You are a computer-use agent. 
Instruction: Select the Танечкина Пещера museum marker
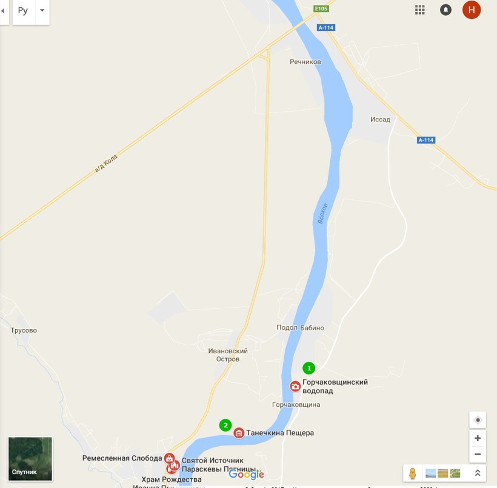(239, 433)
